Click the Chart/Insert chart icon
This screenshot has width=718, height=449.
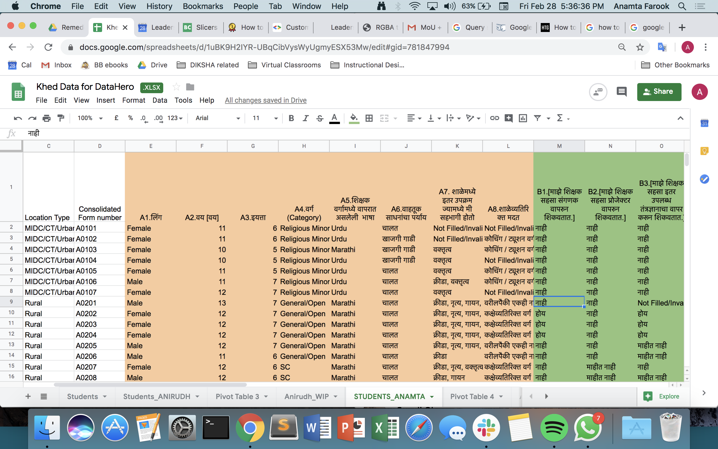click(x=523, y=118)
